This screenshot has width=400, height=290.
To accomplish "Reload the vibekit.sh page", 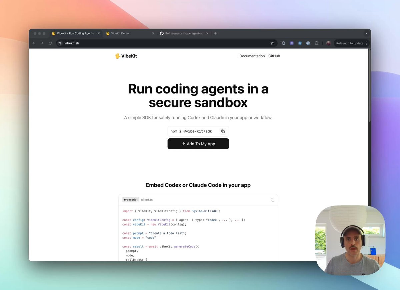I will tap(50, 43).
